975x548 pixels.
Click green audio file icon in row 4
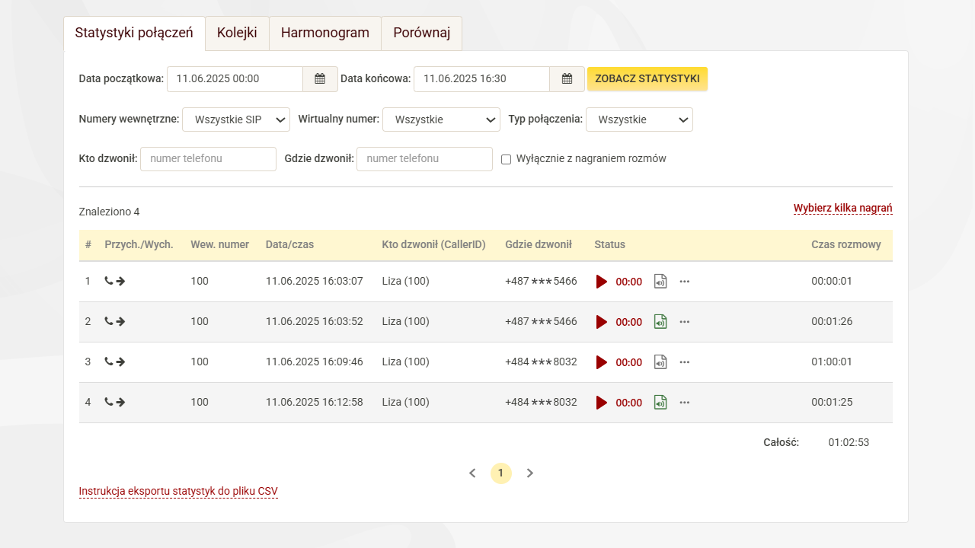660,403
